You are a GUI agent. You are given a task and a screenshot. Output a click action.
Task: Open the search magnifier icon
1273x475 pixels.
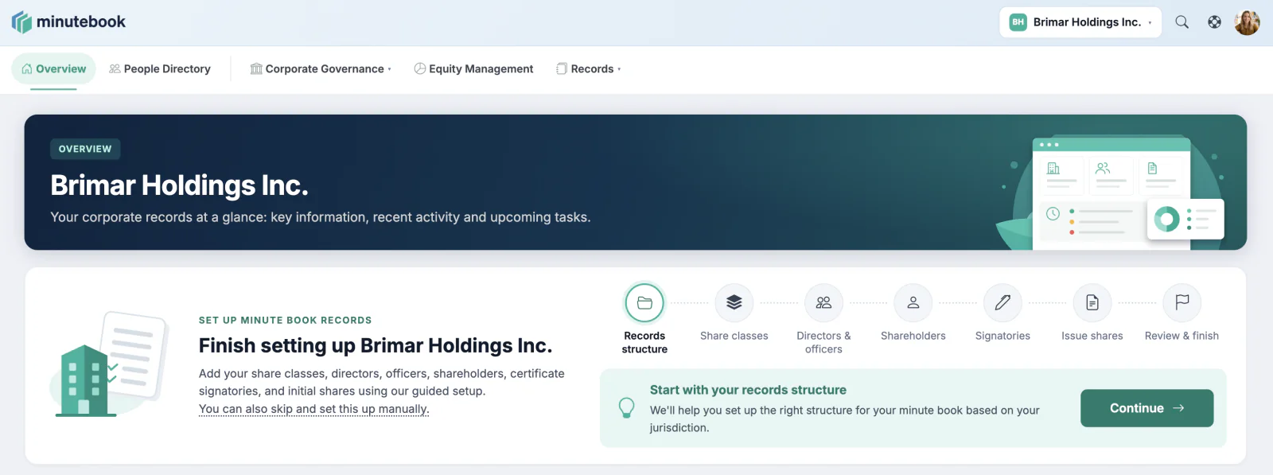[1182, 22]
